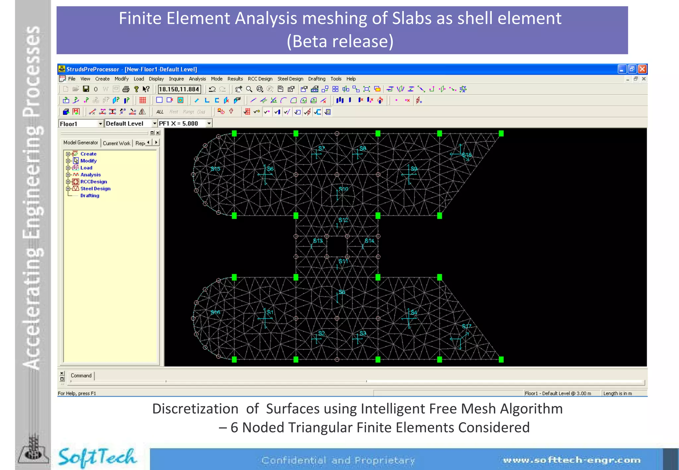Click the multiple blue columns icon

pyautogui.click(x=340, y=100)
